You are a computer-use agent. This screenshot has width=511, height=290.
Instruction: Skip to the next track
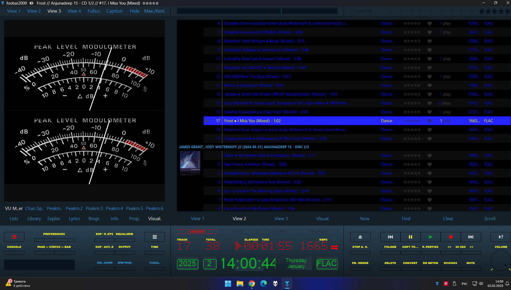pos(471,237)
